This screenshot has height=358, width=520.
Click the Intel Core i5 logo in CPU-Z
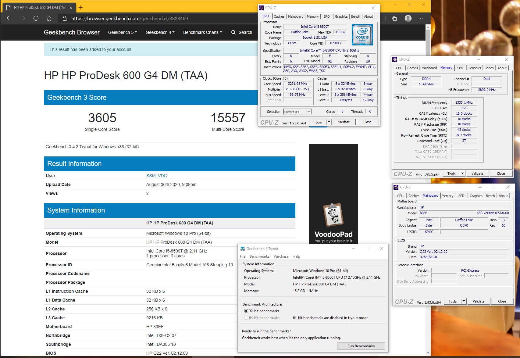click(x=362, y=35)
